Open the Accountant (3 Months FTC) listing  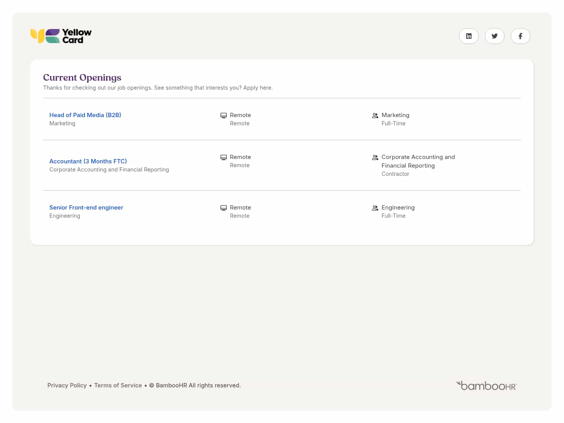[x=88, y=161]
